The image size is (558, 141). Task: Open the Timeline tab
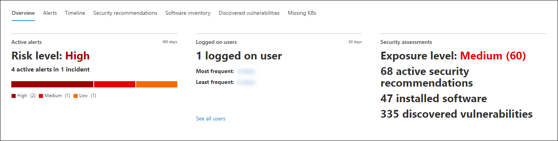75,13
